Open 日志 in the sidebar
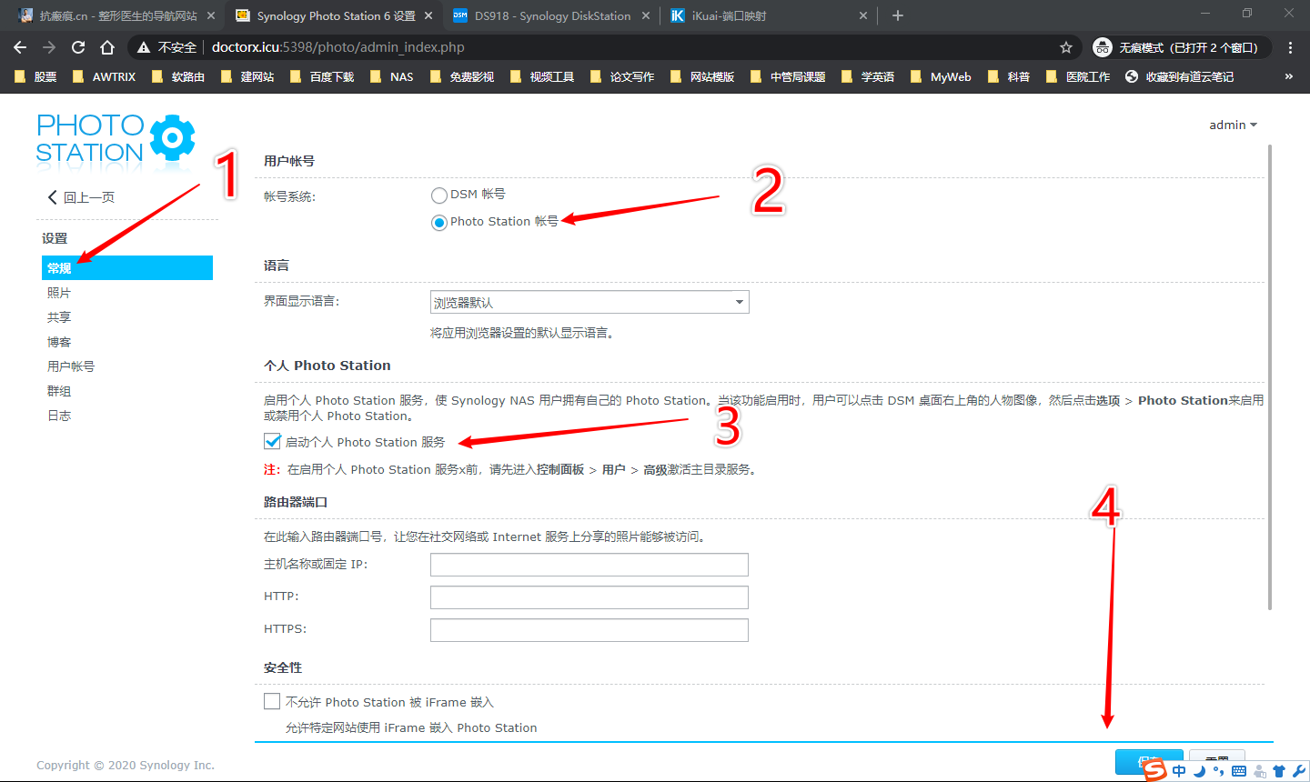 click(x=59, y=416)
